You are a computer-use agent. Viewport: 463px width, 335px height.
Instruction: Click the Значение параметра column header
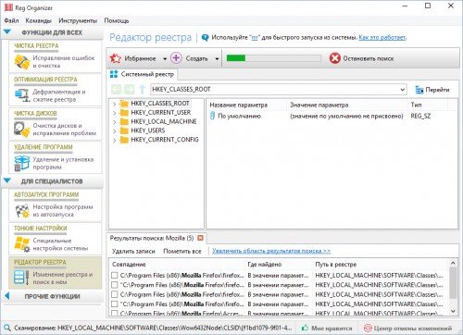click(347, 105)
